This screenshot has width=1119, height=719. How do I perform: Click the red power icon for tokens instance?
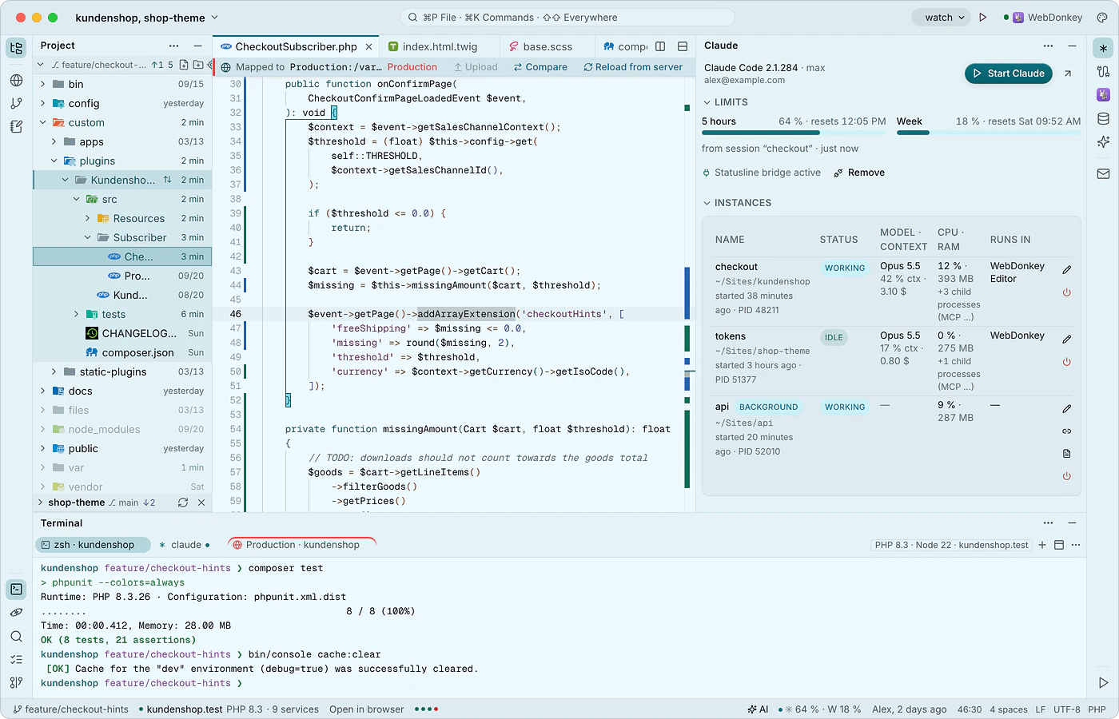pyautogui.click(x=1066, y=362)
